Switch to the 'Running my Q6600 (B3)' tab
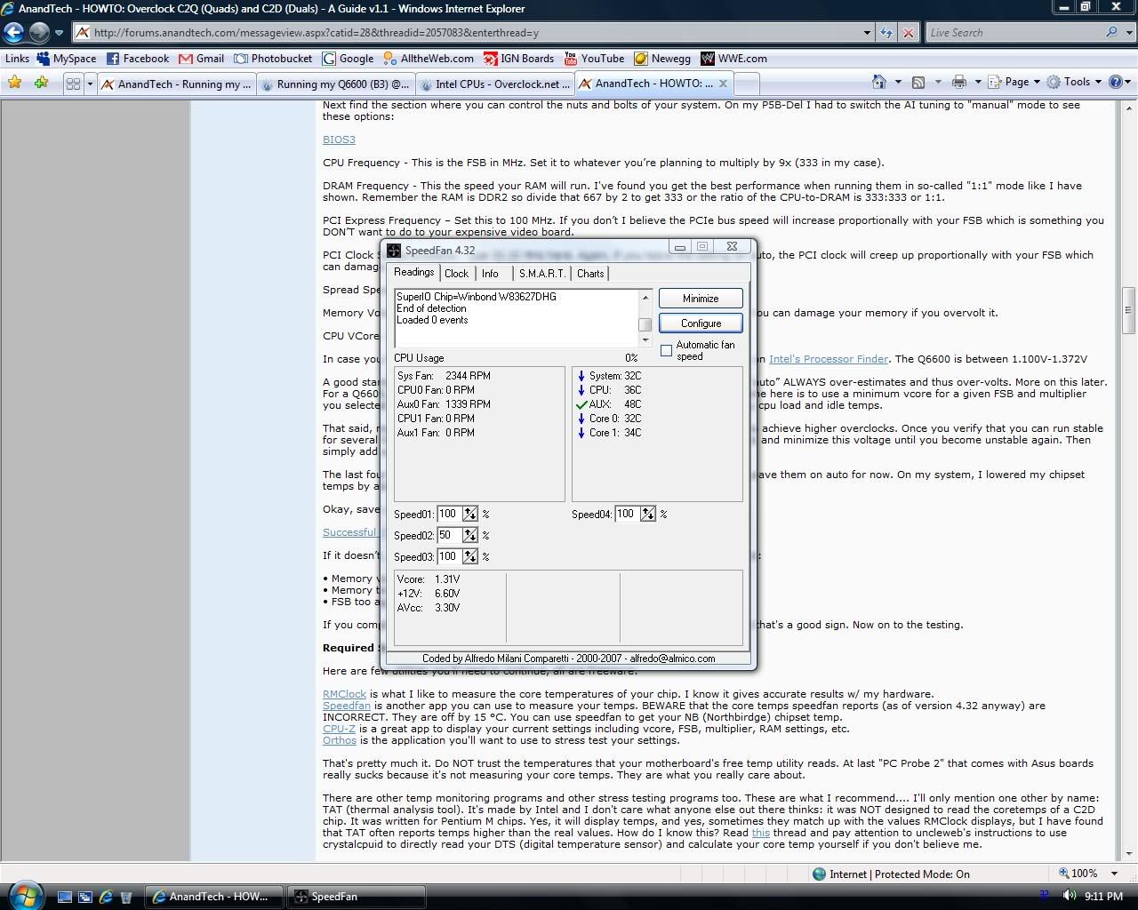1138x910 pixels. (335, 84)
